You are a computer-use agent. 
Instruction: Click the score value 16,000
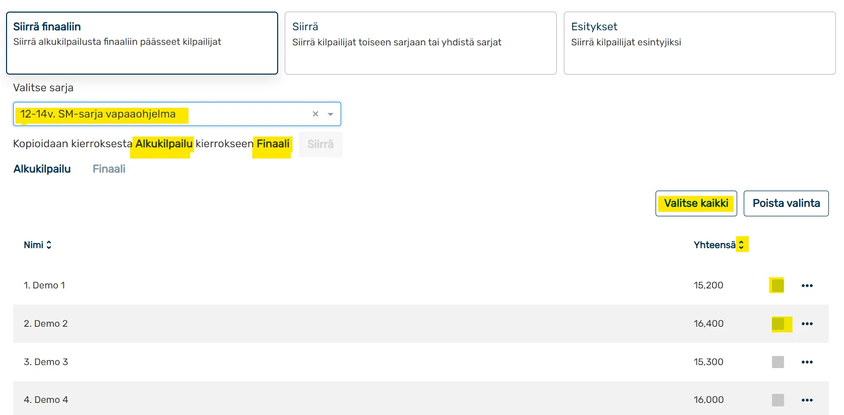[x=708, y=400]
